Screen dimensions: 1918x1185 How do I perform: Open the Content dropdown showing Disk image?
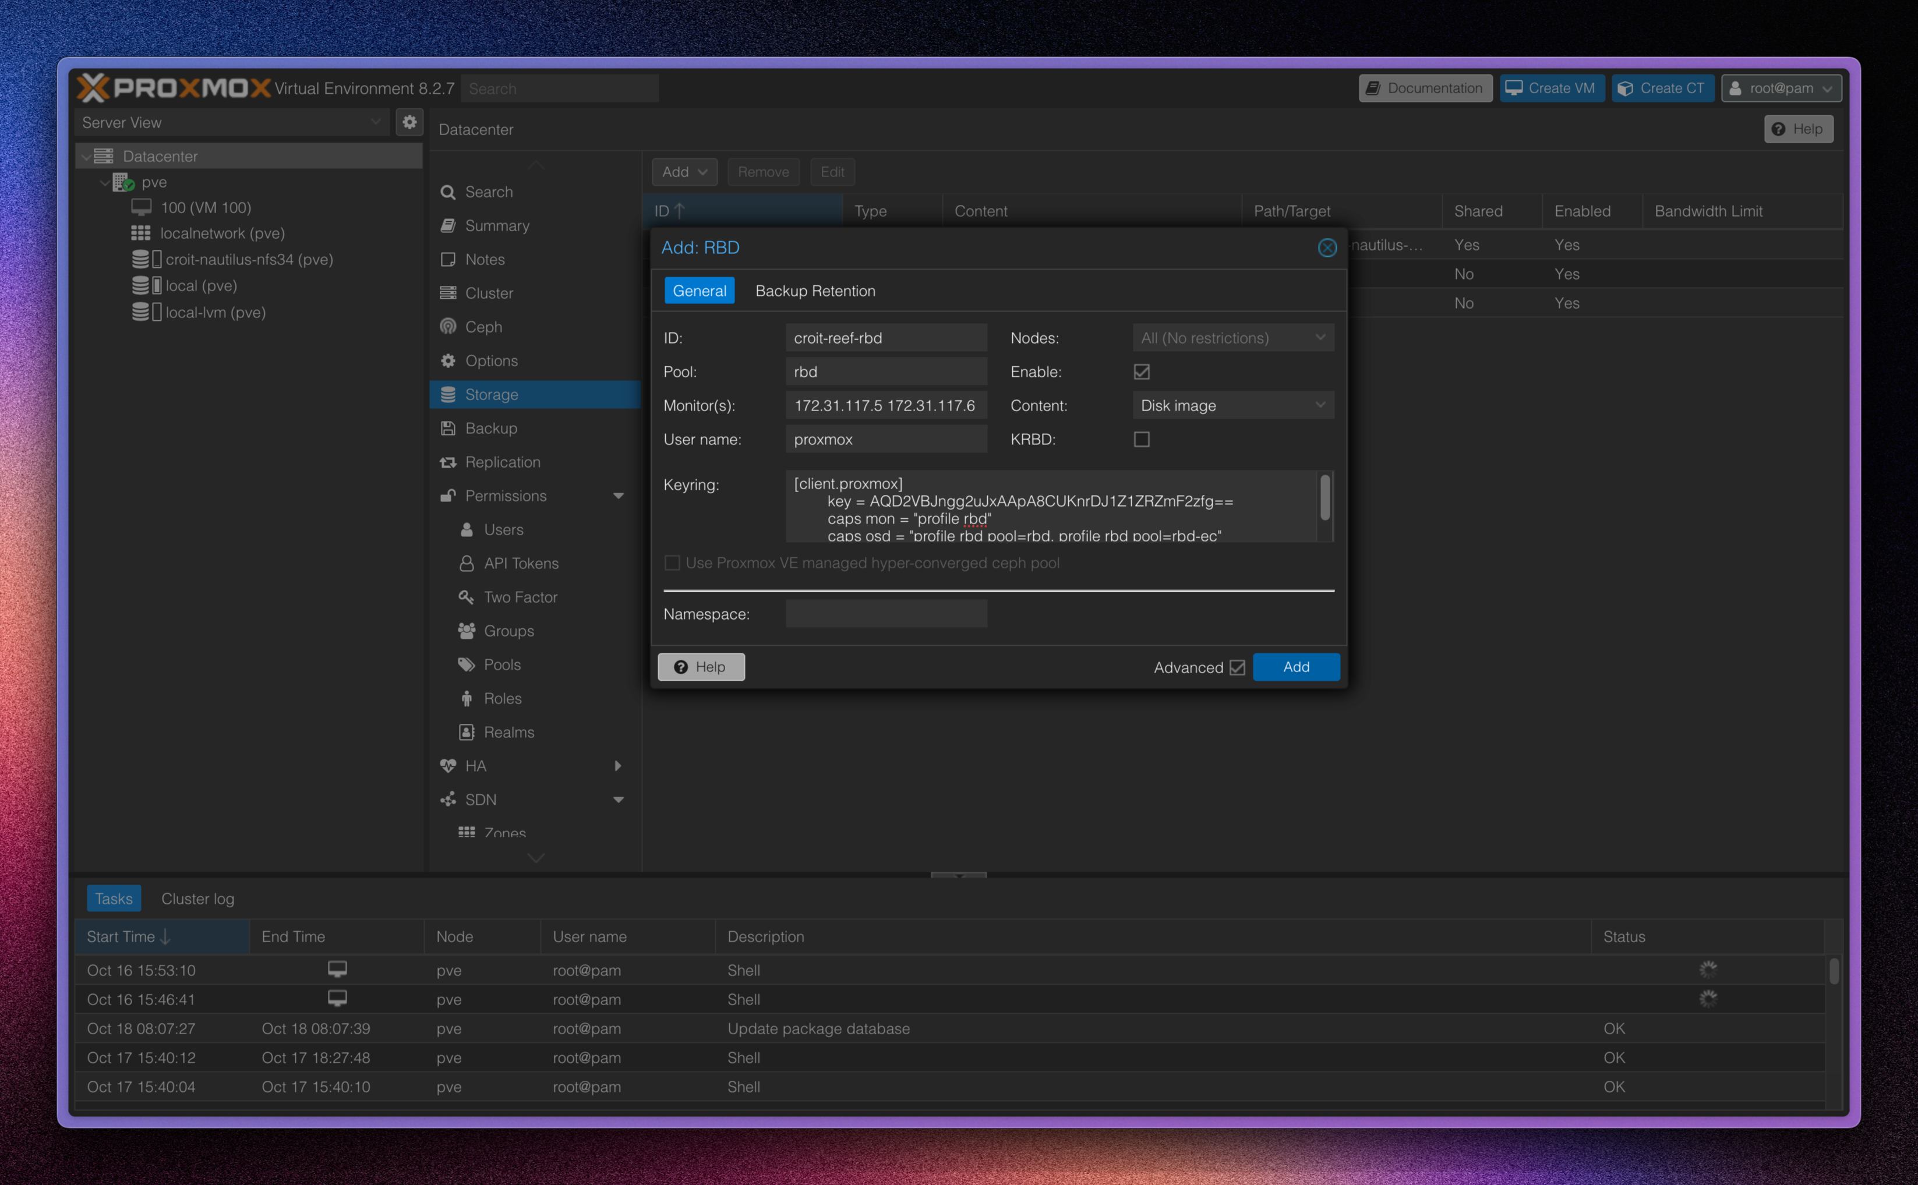[x=1232, y=405]
